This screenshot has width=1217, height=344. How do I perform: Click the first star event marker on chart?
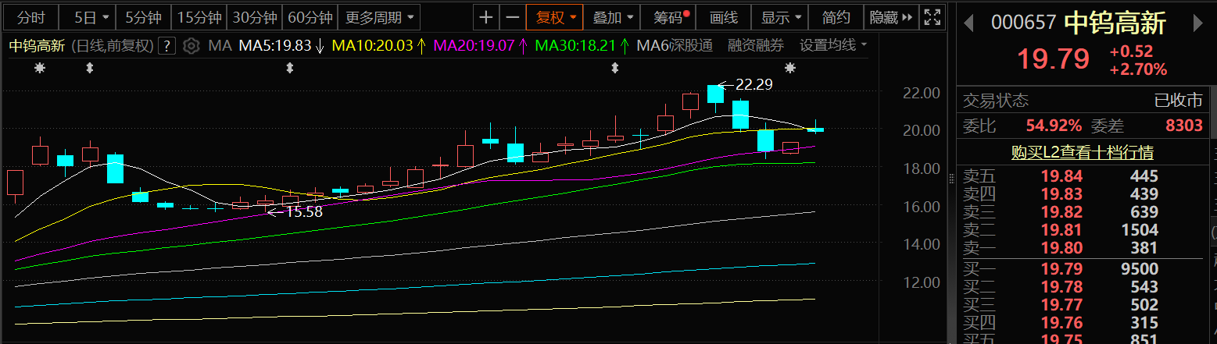pyautogui.click(x=39, y=69)
